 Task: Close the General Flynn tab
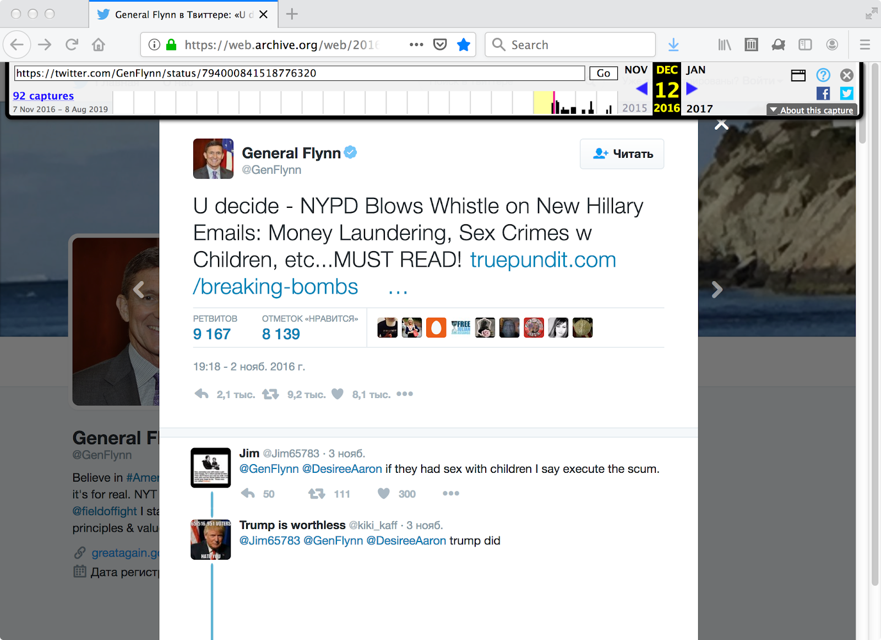coord(264,14)
